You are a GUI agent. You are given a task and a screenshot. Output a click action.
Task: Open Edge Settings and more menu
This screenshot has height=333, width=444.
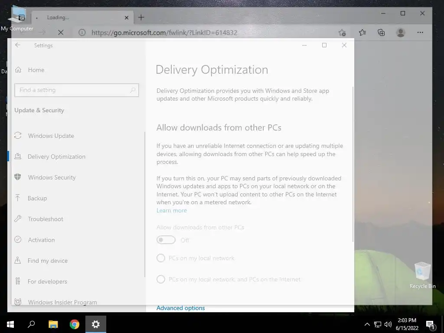[x=420, y=33]
